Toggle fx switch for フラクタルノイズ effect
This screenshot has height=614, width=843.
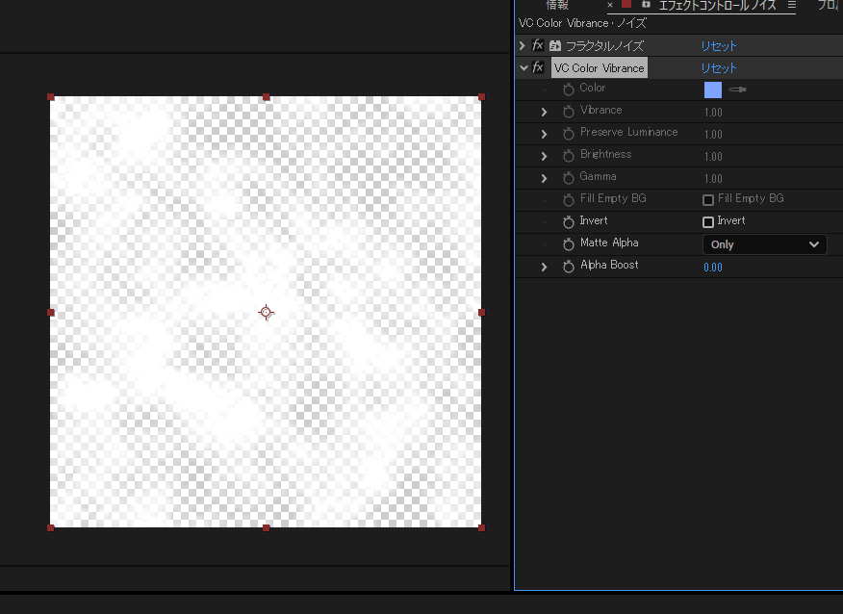(538, 45)
